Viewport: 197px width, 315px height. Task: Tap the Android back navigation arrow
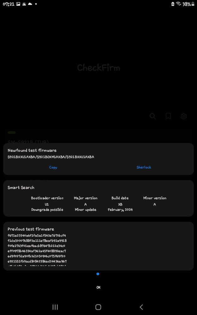pos(141,307)
